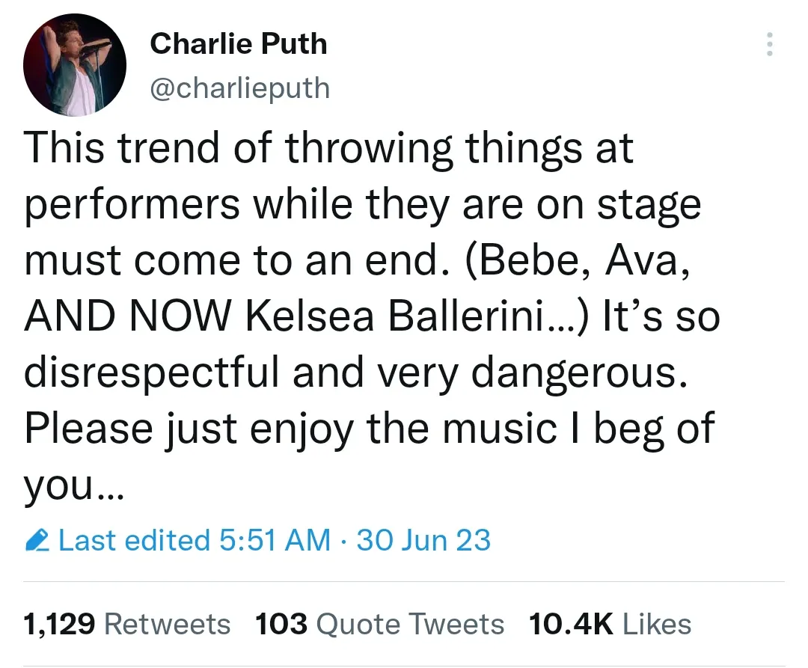Click the @charlieputh handle
Image resolution: width=808 pixels, height=668 pixels.
(x=239, y=88)
